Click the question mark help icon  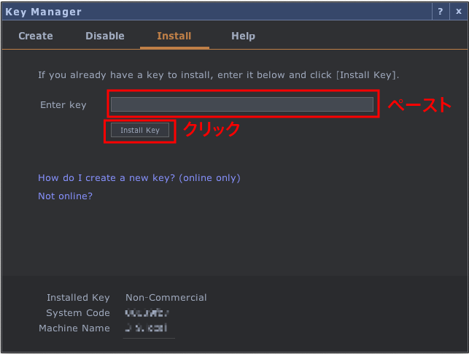click(440, 12)
